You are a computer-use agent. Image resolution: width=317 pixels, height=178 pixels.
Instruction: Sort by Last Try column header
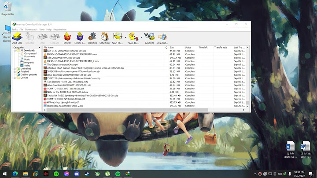(x=239, y=47)
